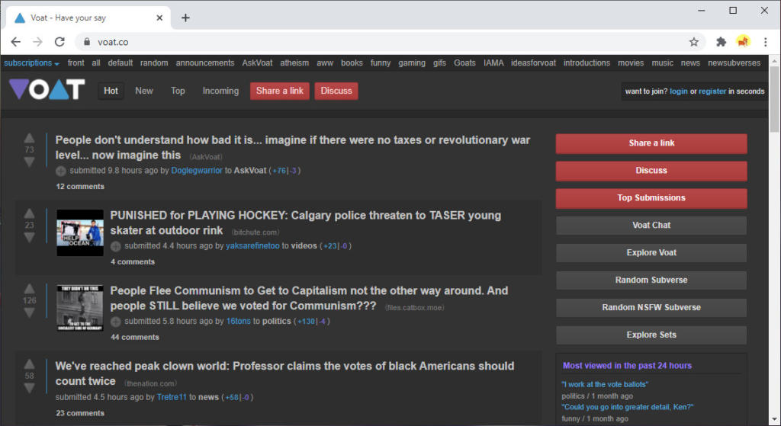Open the hockey post thumbnail
Screen dimensions: 781x426
pyautogui.click(x=80, y=233)
